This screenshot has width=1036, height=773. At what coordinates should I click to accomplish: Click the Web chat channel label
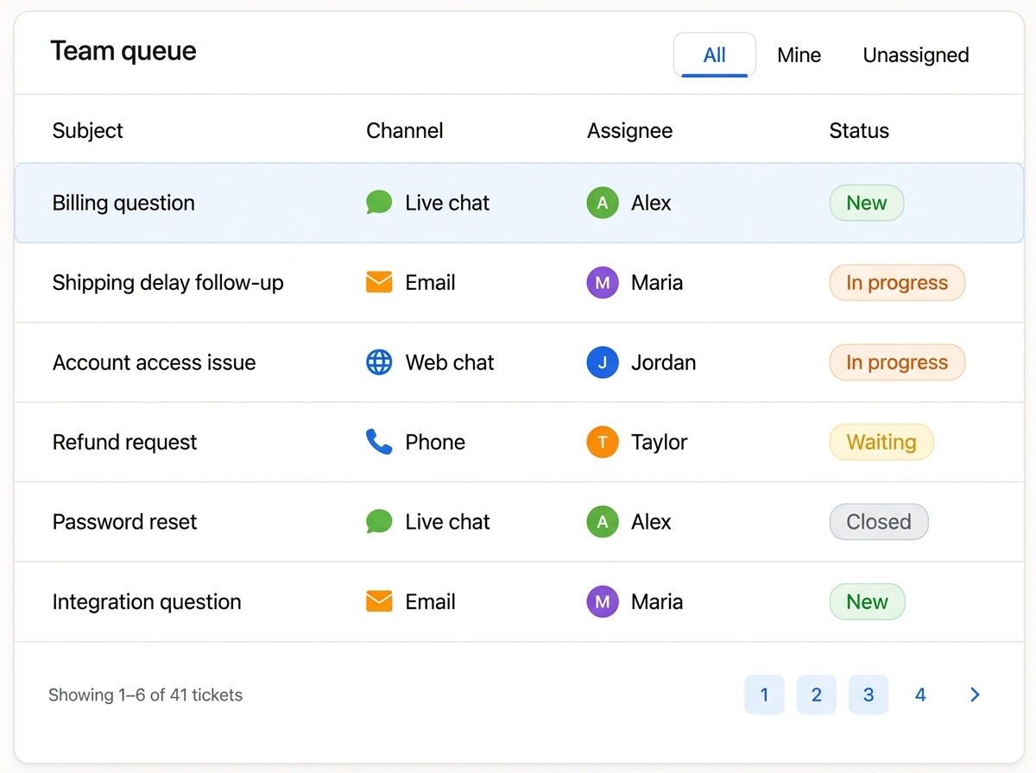[450, 362]
